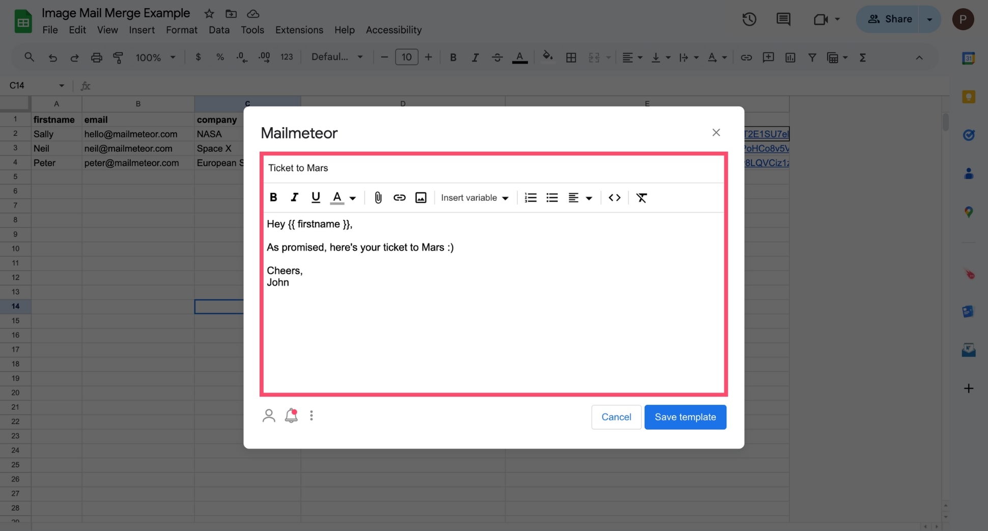
Task: Open Google Keep side panel icon
Action: pyautogui.click(x=969, y=97)
